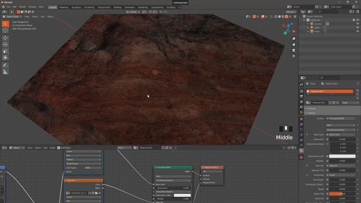The width and height of the screenshot is (361, 203).
Task: Select the Material.002 slot in list
Action: point(329,91)
